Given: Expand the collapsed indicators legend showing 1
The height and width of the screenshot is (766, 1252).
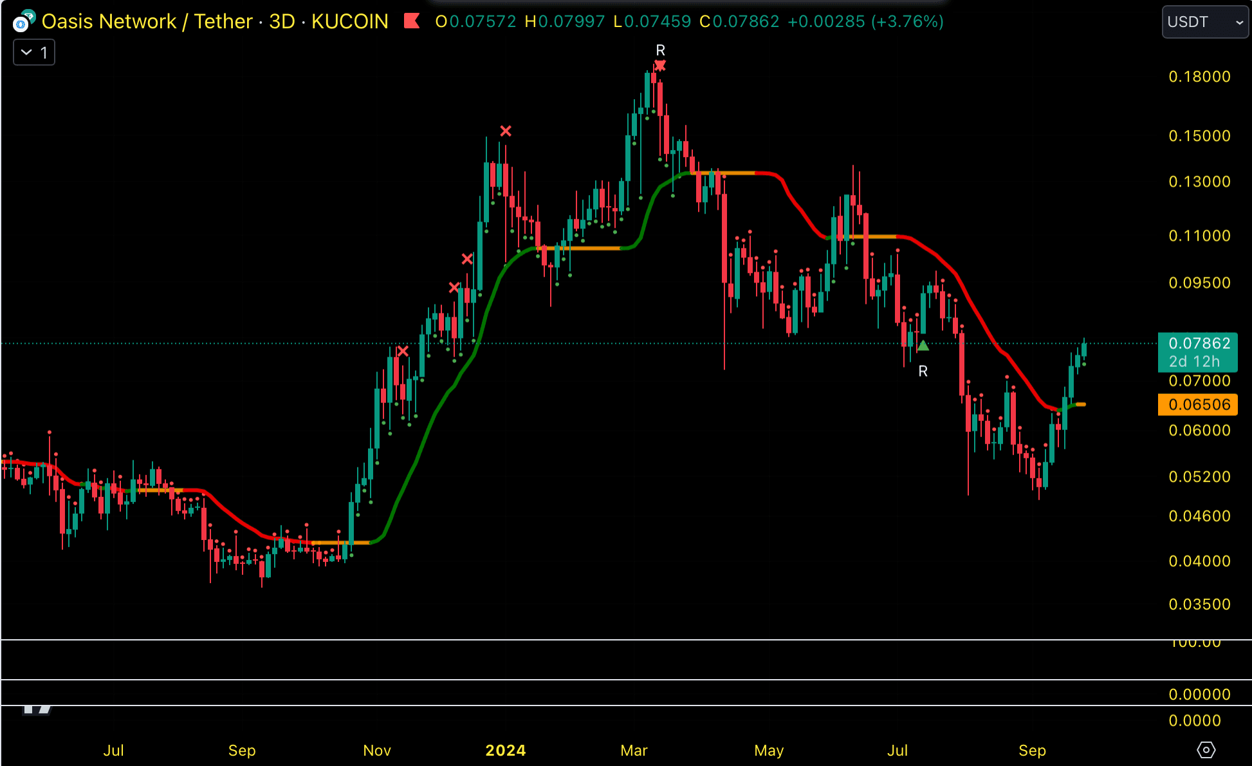Looking at the screenshot, I should (34, 52).
